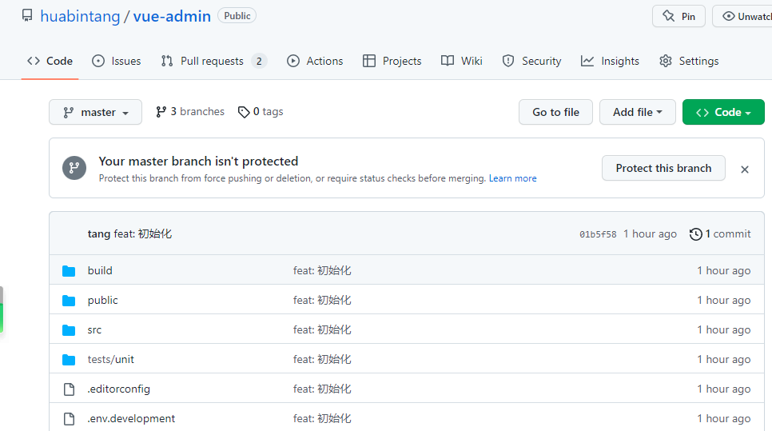View the 0 tags link
This screenshot has width=772, height=431.
coord(261,112)
